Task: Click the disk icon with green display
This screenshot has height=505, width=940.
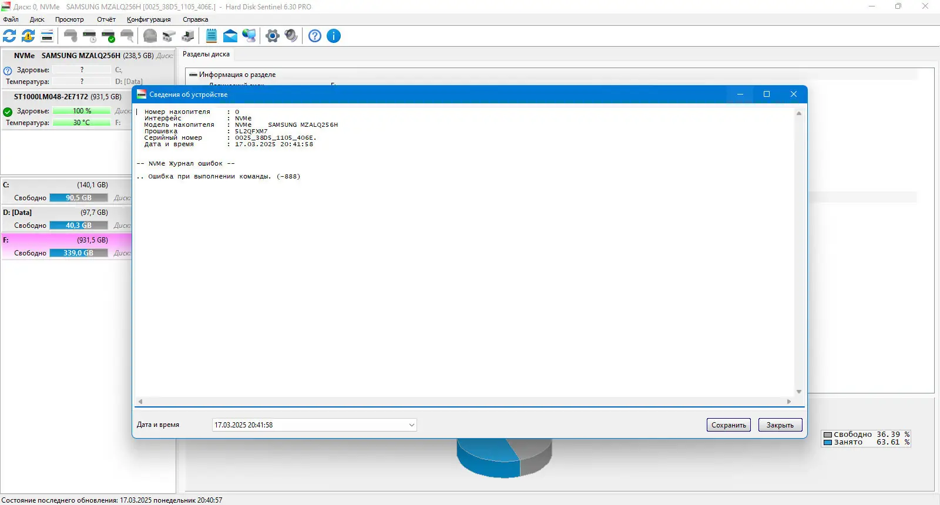Action: (x=188, y=36)
